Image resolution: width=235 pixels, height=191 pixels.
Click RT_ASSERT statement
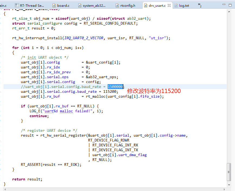pyautogui.click(x=51, y=164)
